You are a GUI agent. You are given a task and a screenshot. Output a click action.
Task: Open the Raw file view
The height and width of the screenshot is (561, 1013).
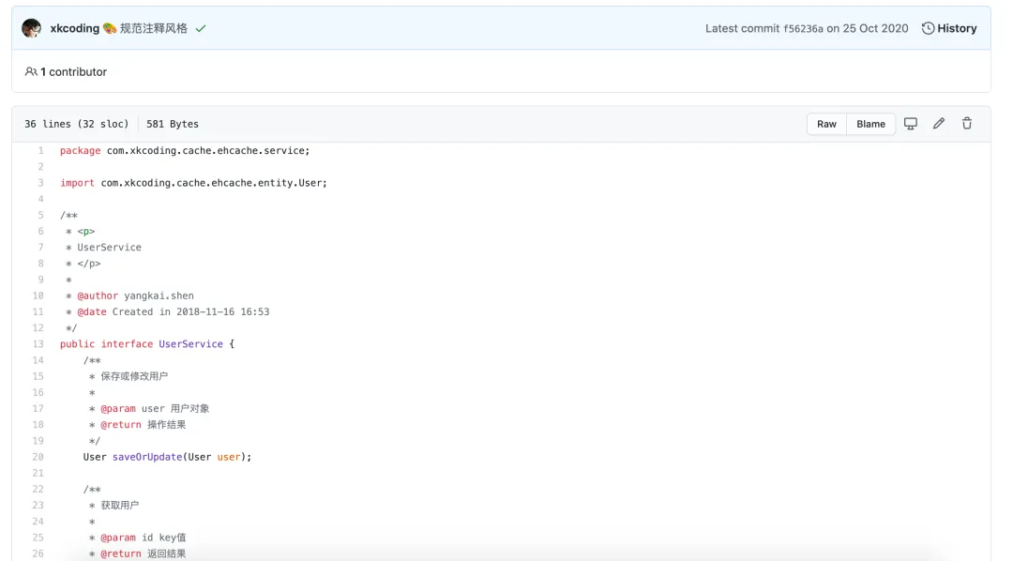[826, 124]
